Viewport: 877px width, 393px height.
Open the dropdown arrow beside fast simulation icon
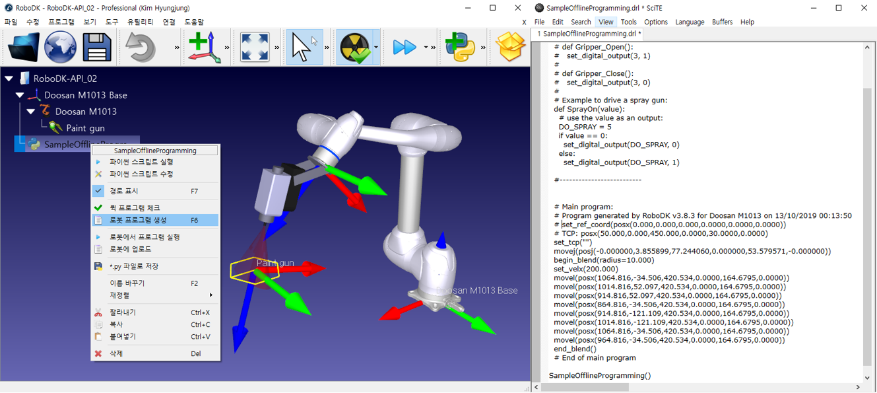(x=426, y=48)
